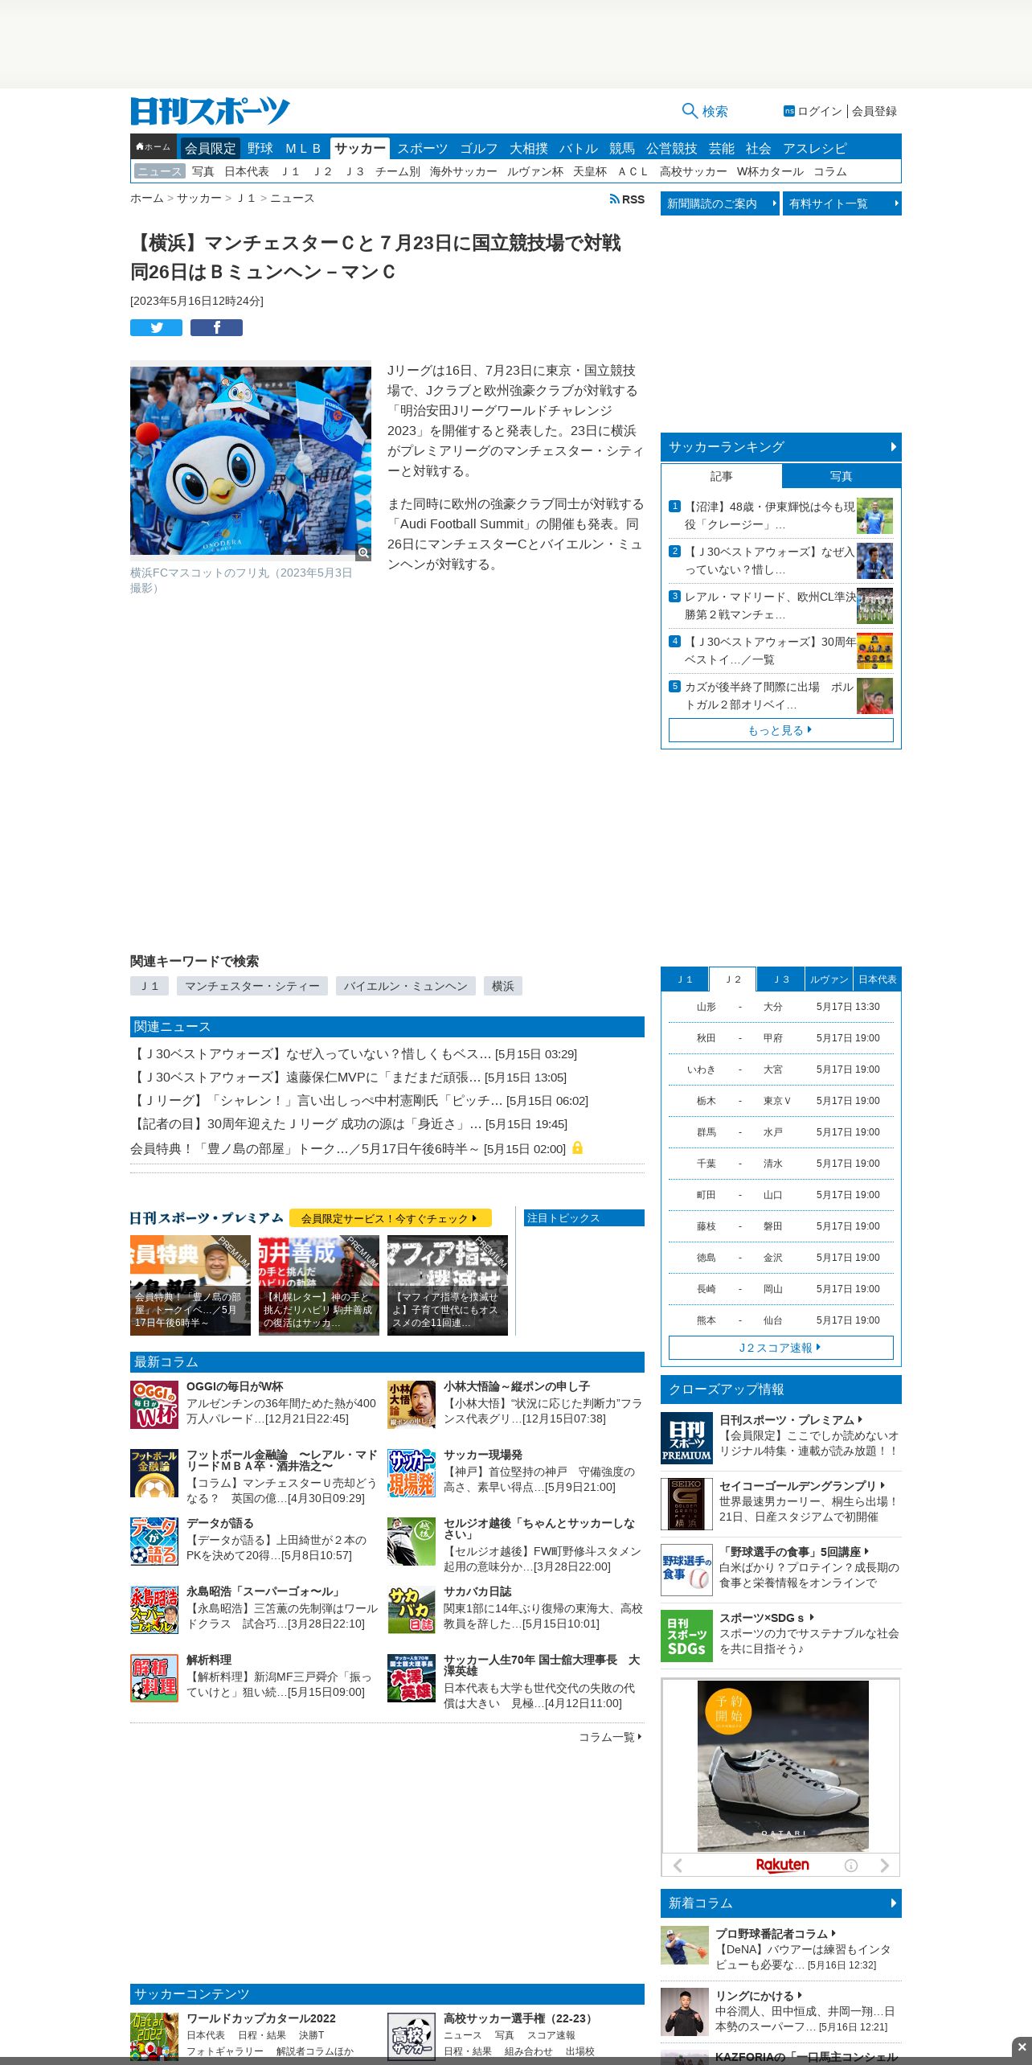The image size is (1032, 2065).
Task: Open the OGGIの毎日がW杯 column icon
Action: [154, 1405]
